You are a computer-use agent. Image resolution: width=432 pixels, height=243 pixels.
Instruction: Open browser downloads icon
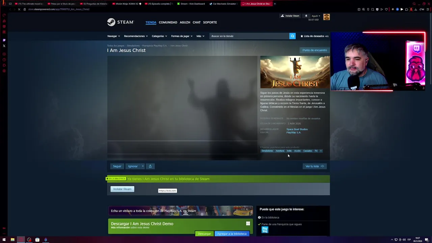coord(415,9)
